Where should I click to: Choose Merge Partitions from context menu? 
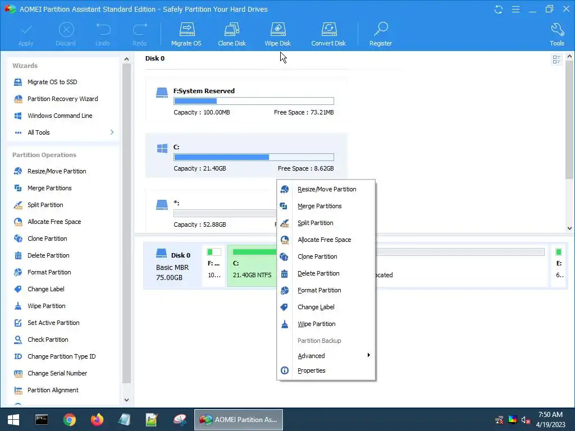click(326, 206)
